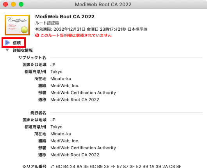This screenshot has height=168, width=207.
Task: Click the issuer 通称 label
Action: tap(42, 155)
